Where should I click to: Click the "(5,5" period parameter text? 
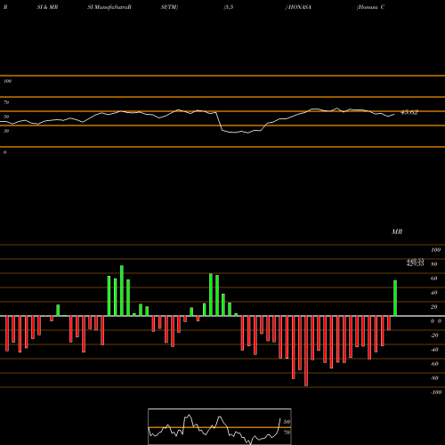pos(229,7)
